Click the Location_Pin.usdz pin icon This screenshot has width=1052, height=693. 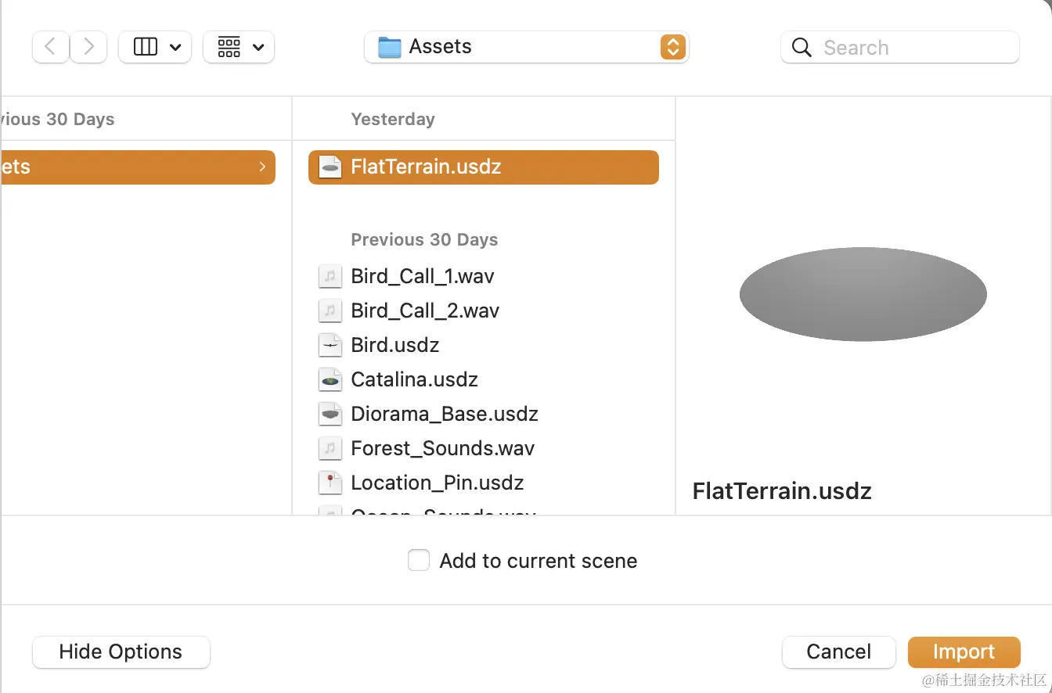tap(330, 483)
